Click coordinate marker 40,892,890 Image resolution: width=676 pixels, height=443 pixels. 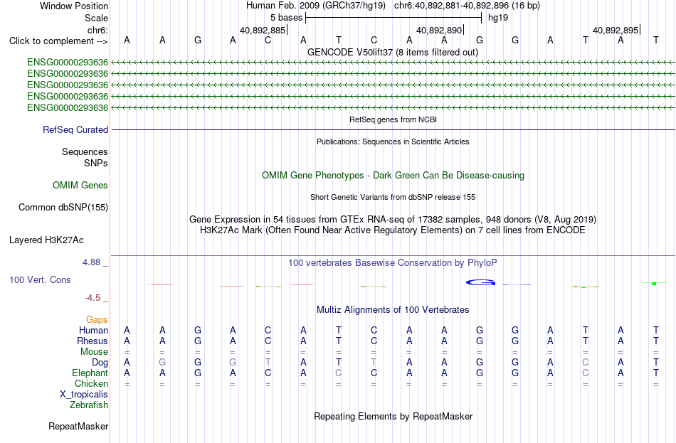(x=439, y=30)
